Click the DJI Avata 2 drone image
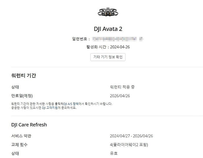The width and height of the screenshot is (203, 158). click(x=108, y=12)
